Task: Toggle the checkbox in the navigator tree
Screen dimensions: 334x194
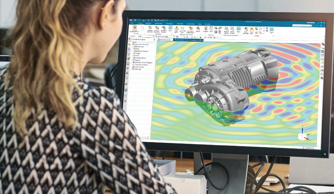Action: (x=135, y=47)
